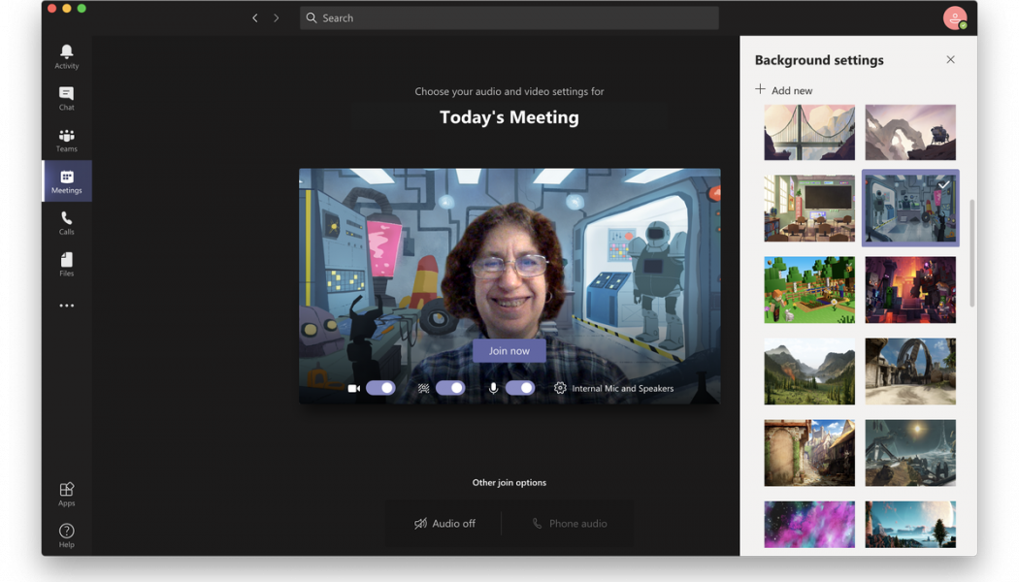Image resolution: width=1019 pixels, height=582 pixels.
Task: Open the Activity feed
Action: [x=66, y=56]
